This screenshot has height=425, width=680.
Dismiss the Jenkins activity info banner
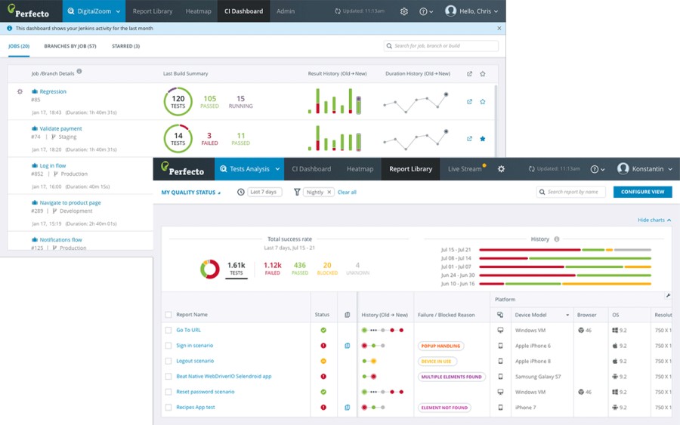click(499, 29)
